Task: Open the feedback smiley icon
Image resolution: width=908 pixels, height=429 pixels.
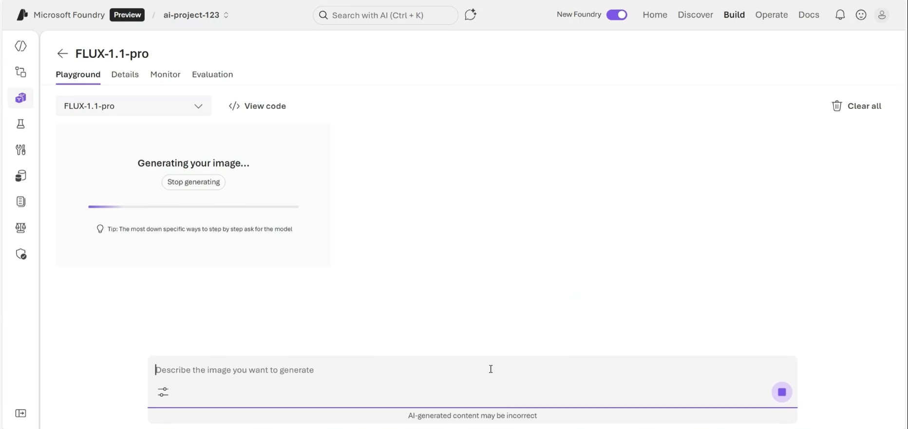Action: tap(861, 15)
